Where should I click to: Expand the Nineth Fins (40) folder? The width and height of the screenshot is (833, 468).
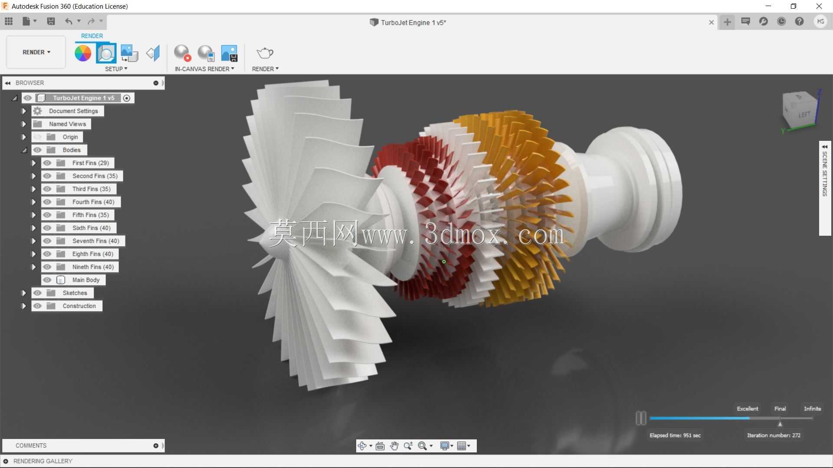point(33,267)
